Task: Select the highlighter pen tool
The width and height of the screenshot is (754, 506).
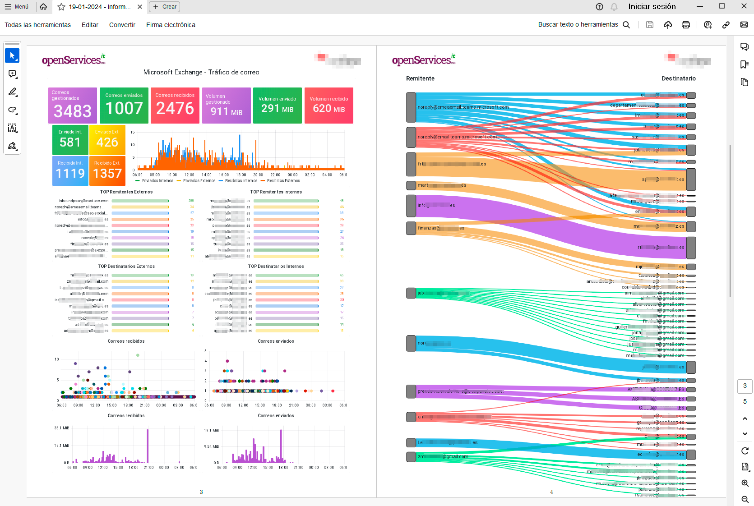Action: [12, 92]
